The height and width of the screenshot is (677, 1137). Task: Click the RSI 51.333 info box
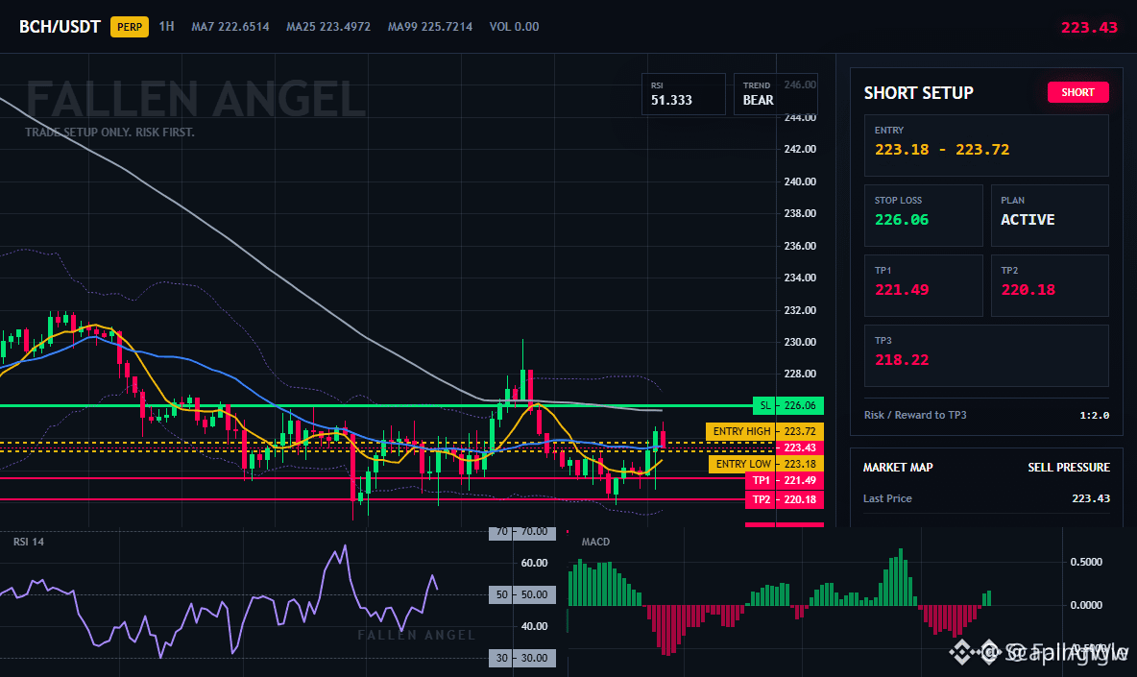tap(683, 93)
